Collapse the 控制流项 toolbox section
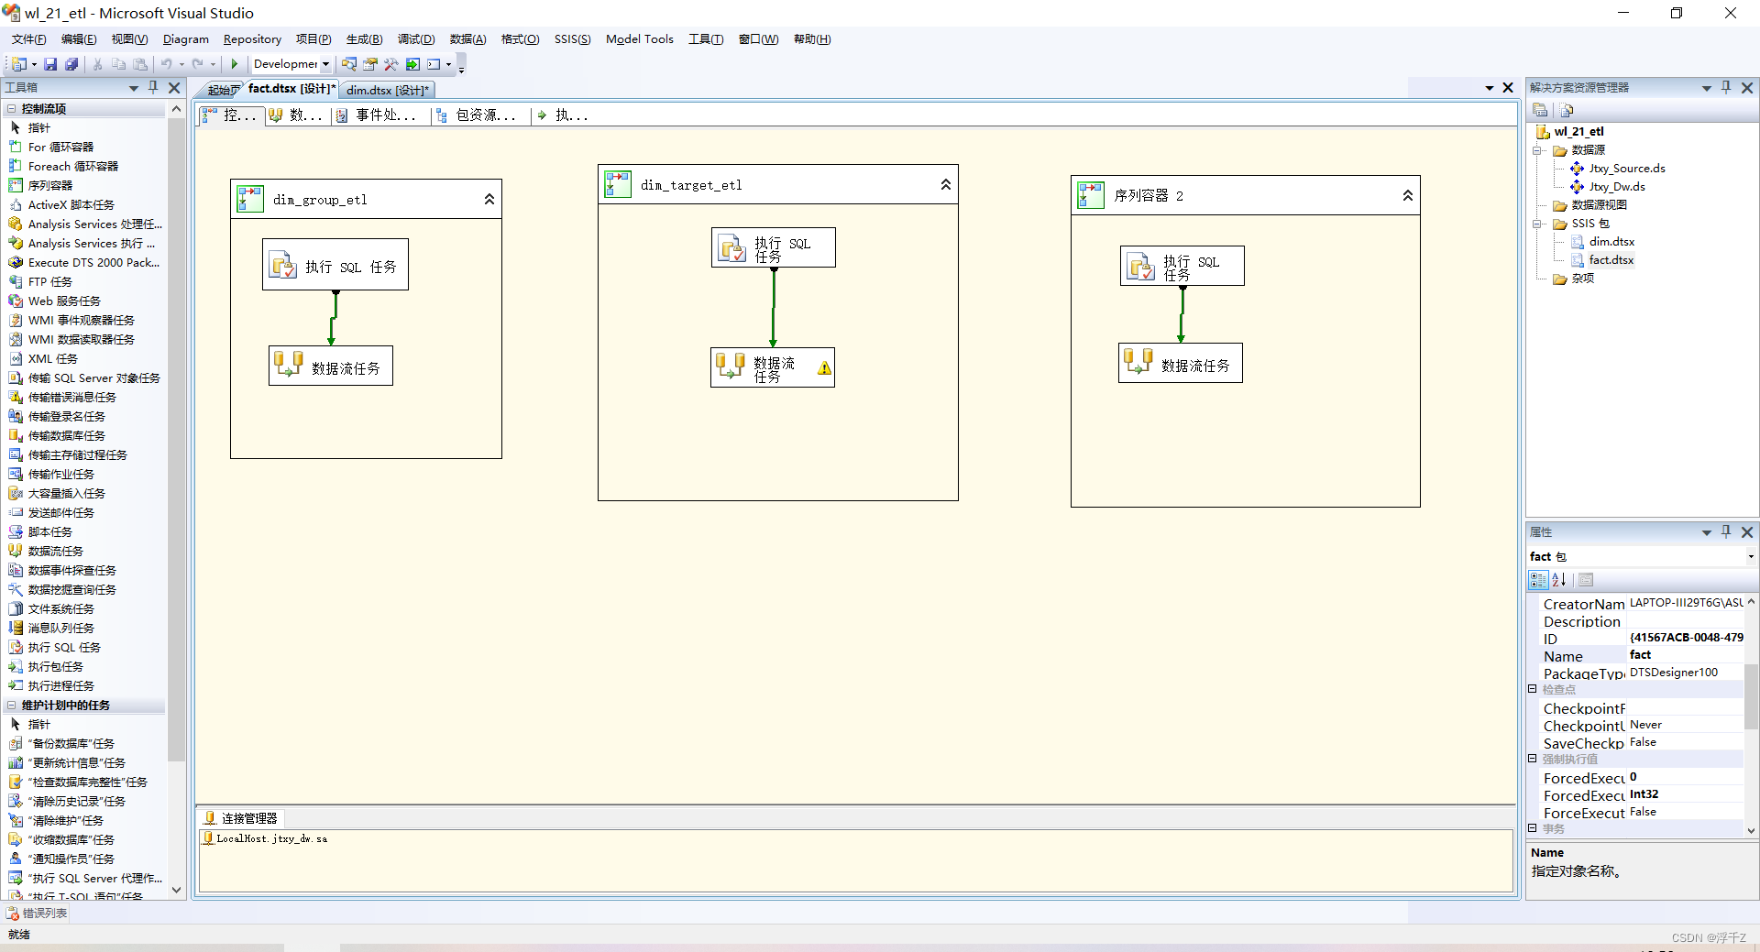This screenshot has width=1760, height=952. (12, 109)
